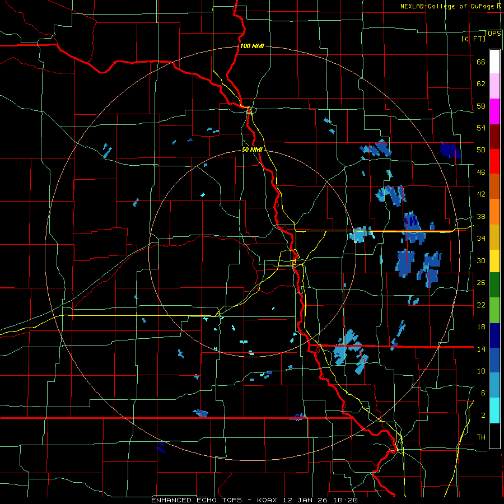This screenshot has height=504, width=504.
Task: Select the dark red legend swatch
Action: coord(494,137)
